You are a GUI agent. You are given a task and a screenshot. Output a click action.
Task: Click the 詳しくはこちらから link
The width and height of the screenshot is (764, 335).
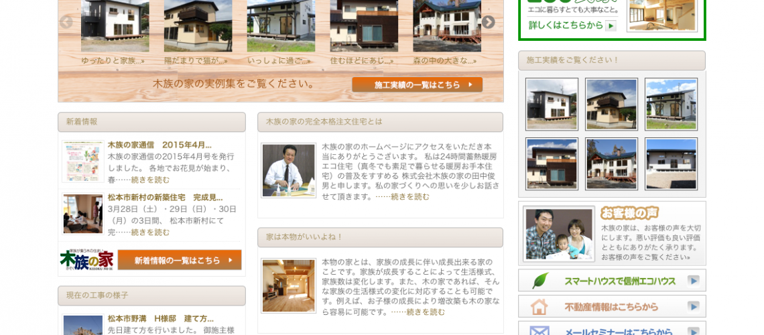pyautogui.click(x=566, y=25)
